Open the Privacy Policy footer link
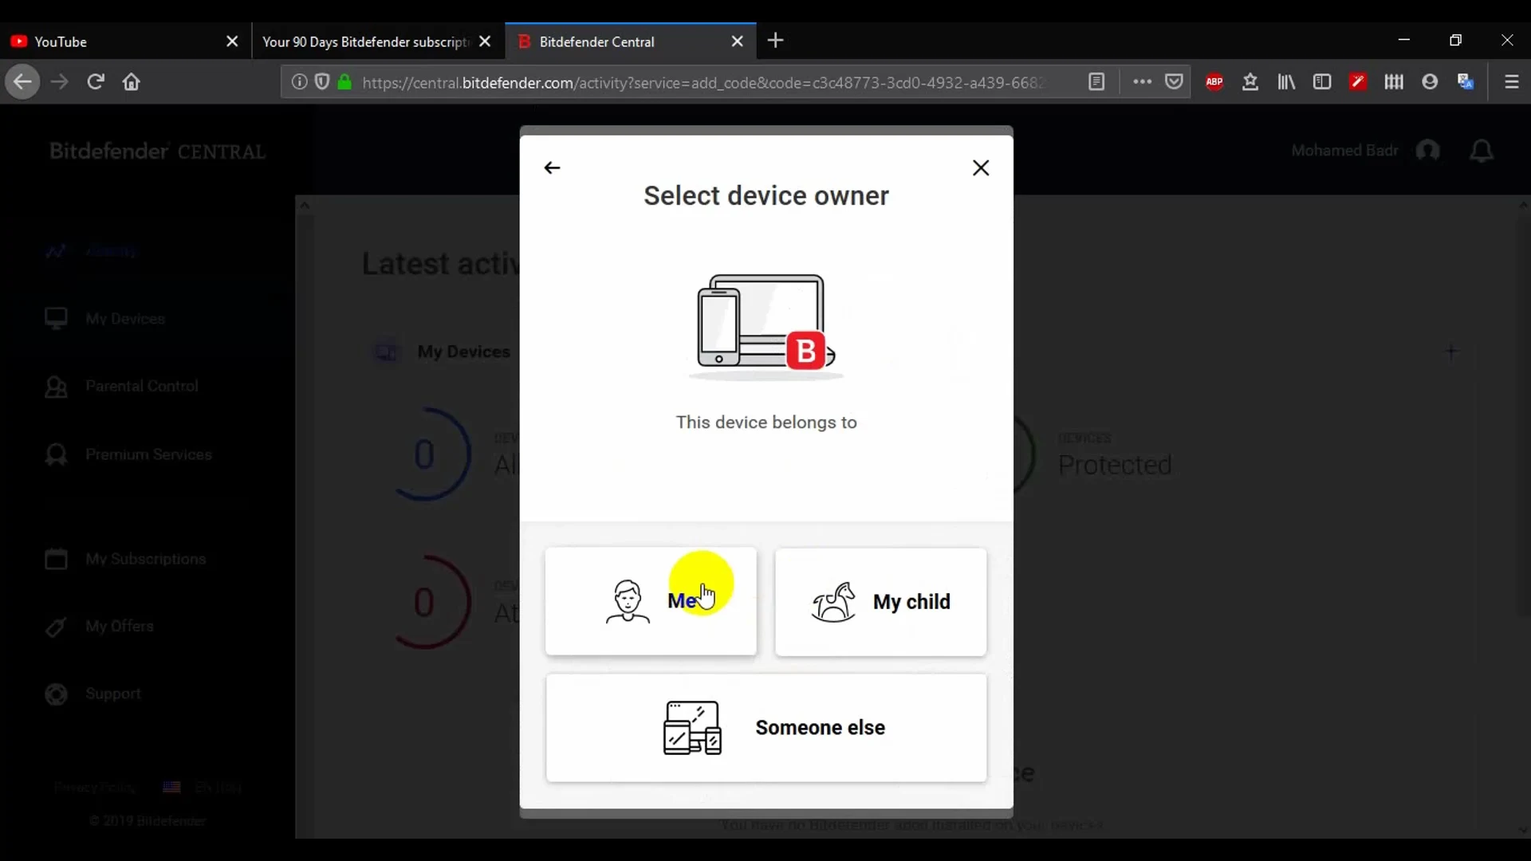The image size is (1531, 861). [x=95, y=788]
